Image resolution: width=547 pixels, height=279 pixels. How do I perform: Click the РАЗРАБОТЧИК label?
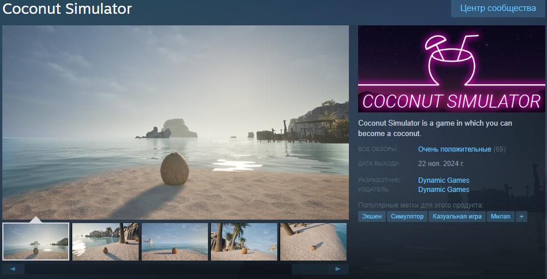point(379,180)
